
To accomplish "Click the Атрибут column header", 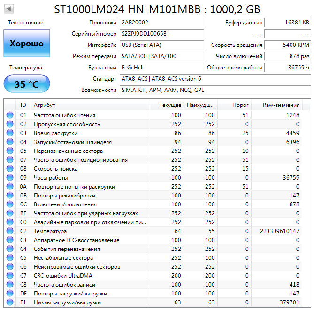I will (90, 105).
